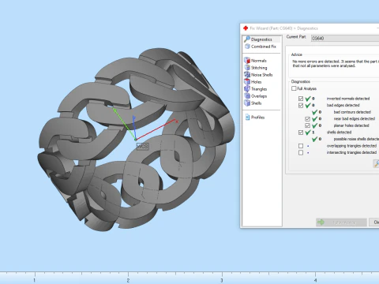The height and width of the screenshot is (284, 379).
Task: Click the Follow Advice button
Action: (341, 222)
